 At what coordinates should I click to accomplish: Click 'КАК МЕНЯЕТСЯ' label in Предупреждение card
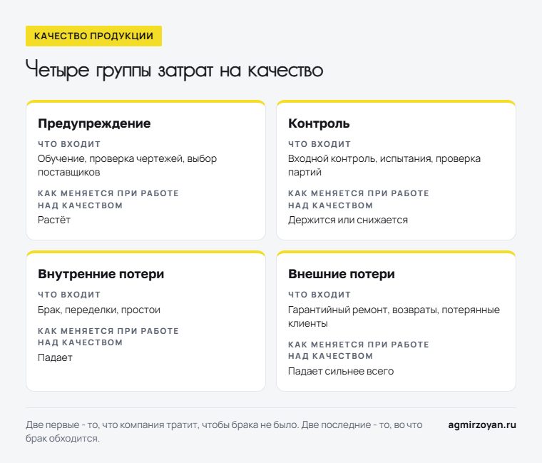point(108,199)
